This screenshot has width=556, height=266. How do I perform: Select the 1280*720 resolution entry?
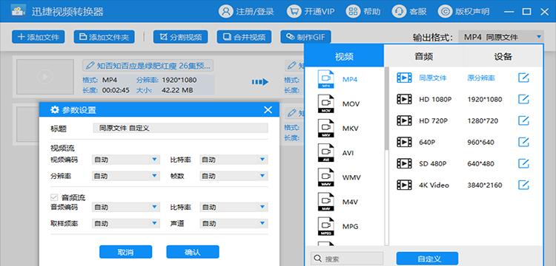483,121
